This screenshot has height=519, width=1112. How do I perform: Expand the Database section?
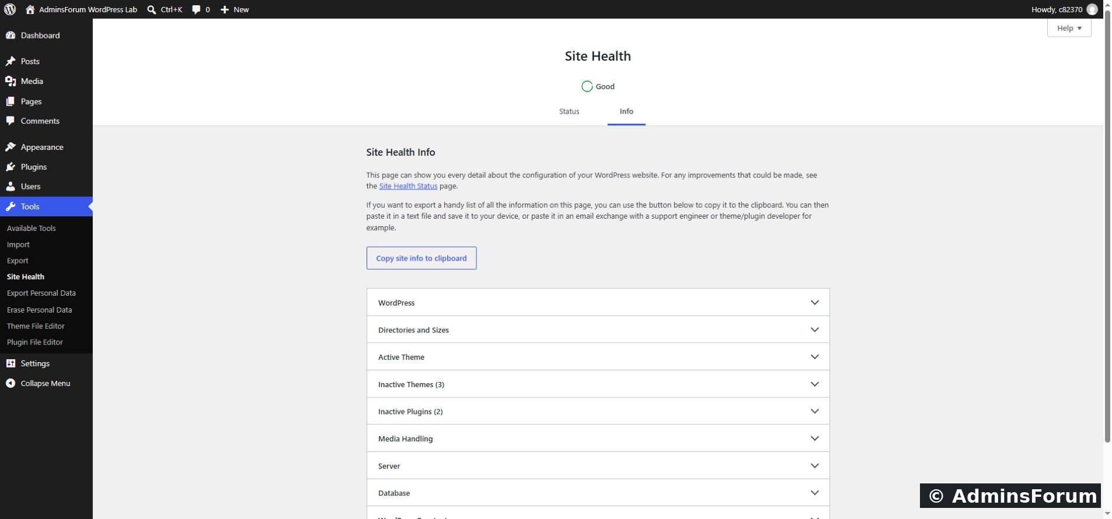click(x=598, y=493)
